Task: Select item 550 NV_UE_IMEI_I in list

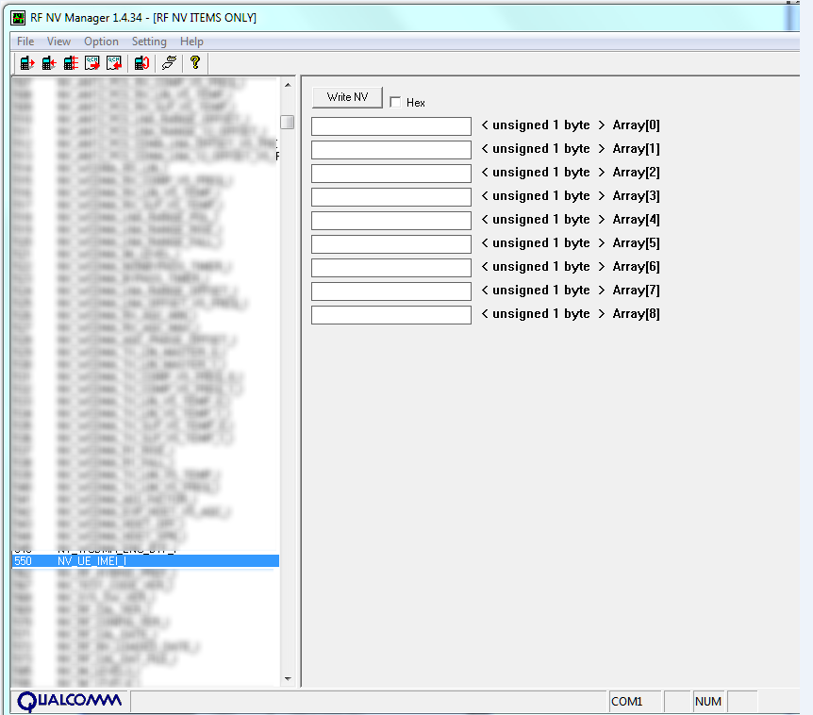Action: click(145, 561)
